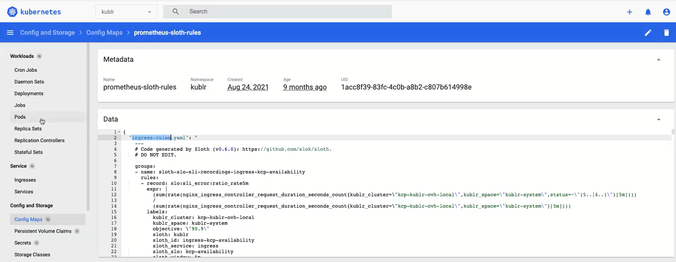
Task: Toggle the hamburger navigation menu
Action: pos(10,32)
